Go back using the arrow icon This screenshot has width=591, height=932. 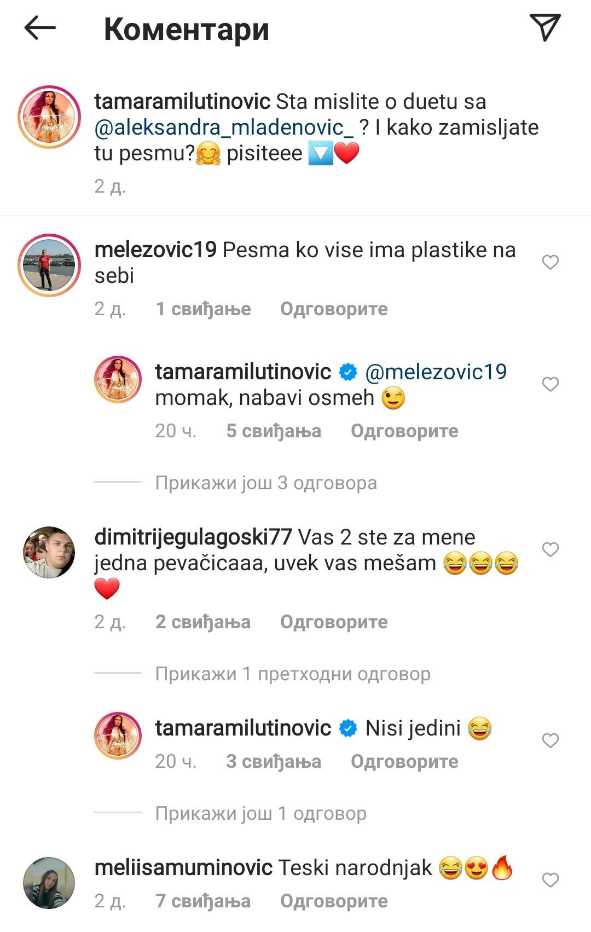click(x=40, y=28)
